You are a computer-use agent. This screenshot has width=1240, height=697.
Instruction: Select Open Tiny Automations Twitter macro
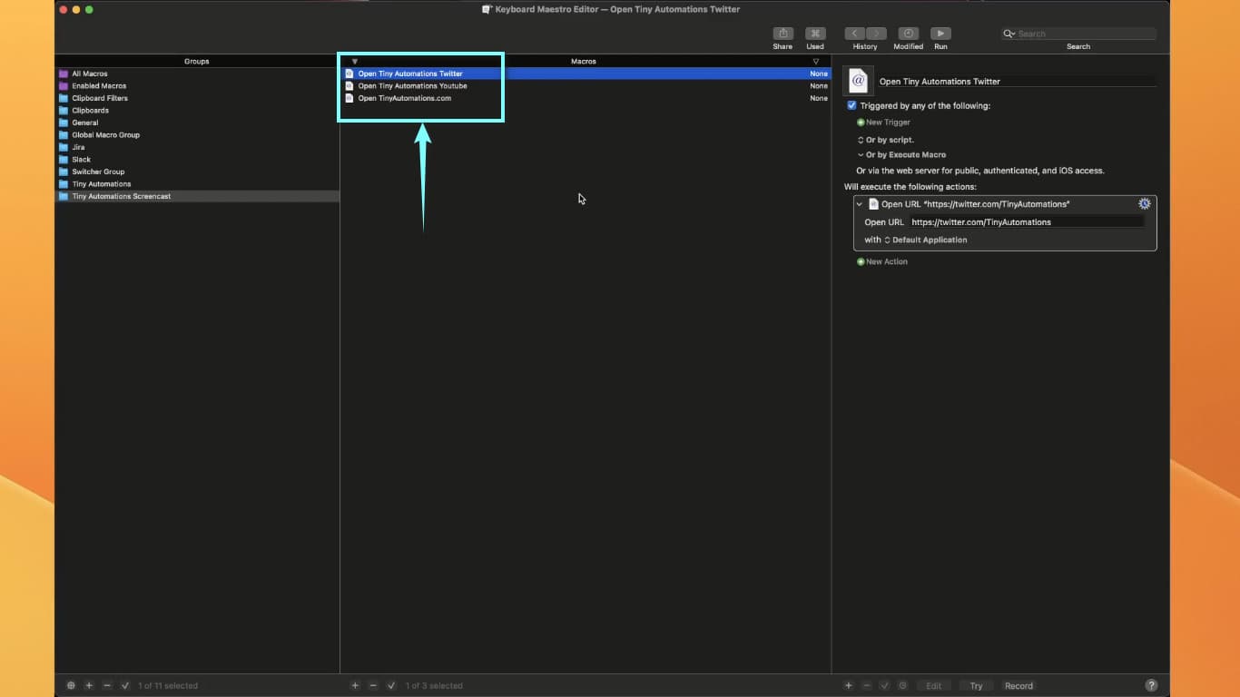click(x=586, y=74)
